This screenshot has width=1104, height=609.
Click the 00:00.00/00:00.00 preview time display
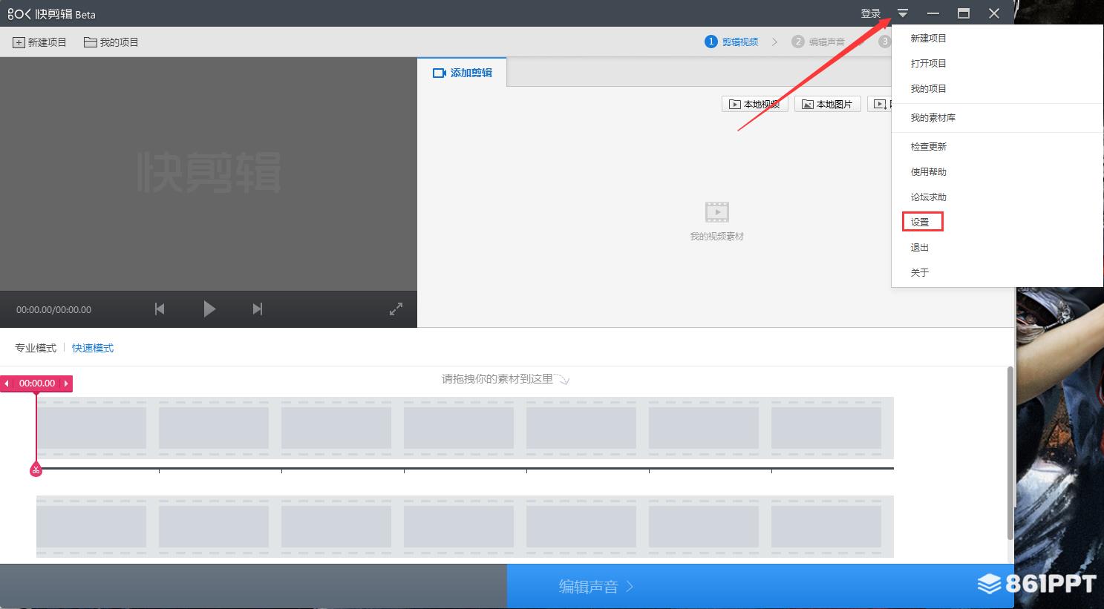[53, 309]
